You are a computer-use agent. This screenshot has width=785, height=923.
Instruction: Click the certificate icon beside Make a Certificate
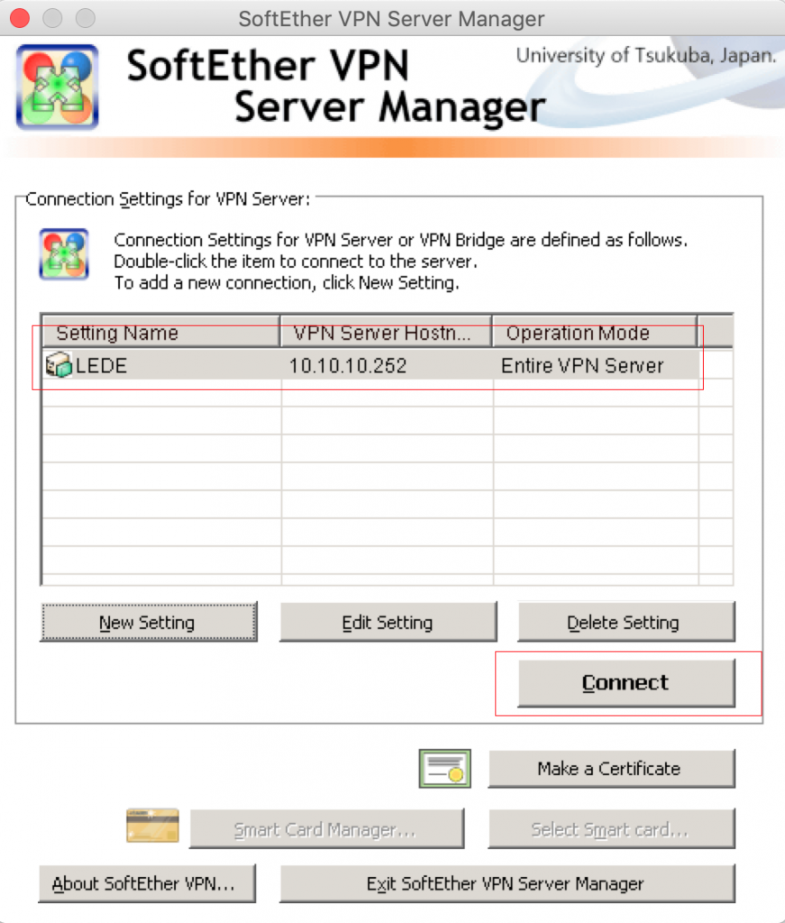point(445,768)
